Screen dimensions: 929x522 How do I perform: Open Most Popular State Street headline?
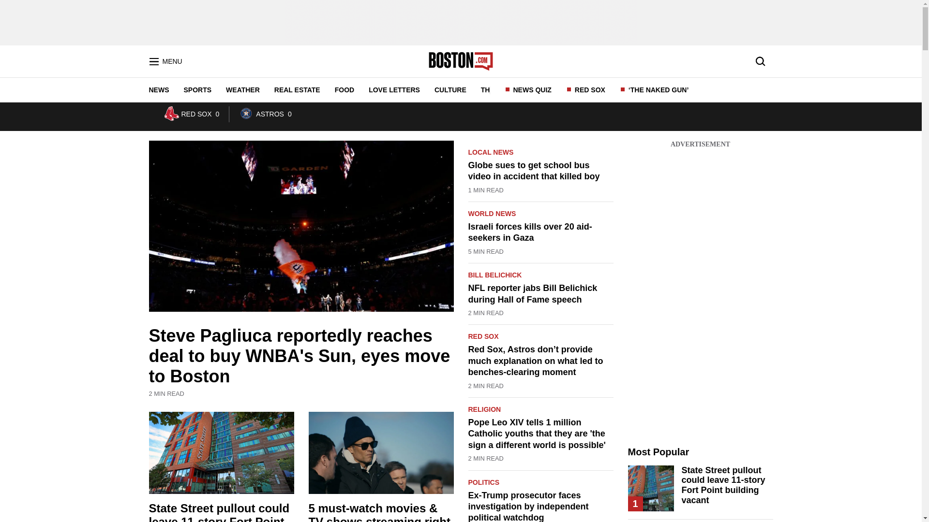723,485
